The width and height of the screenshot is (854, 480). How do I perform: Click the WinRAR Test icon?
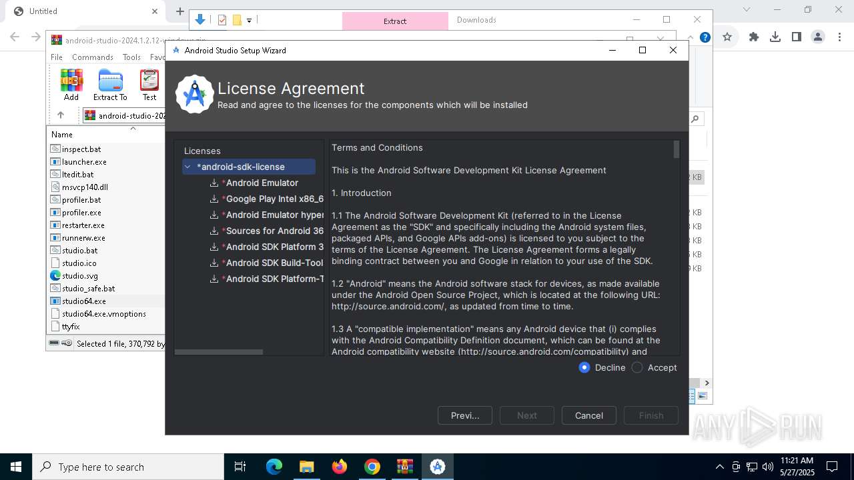click(149, 85)
